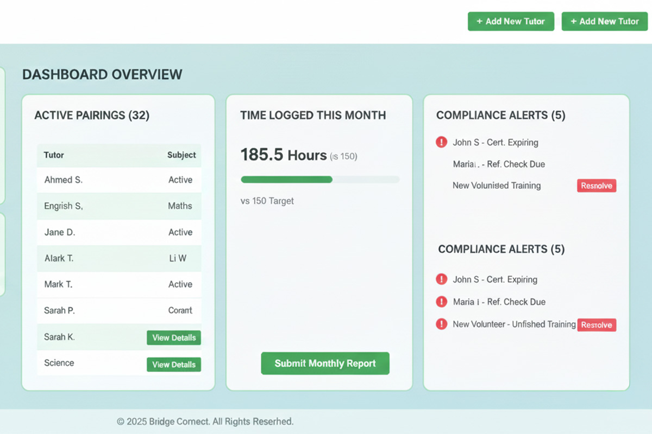Viewport: 652px width, 434px height.
Task: Click alert icon beside John S in upper alerts list
Action: [x=441, y=142]
